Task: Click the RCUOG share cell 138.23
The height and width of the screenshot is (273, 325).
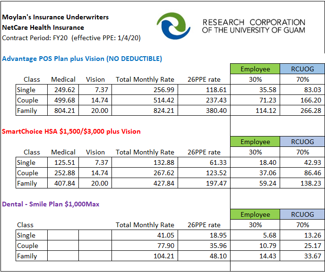Action: tap(302, 183)
